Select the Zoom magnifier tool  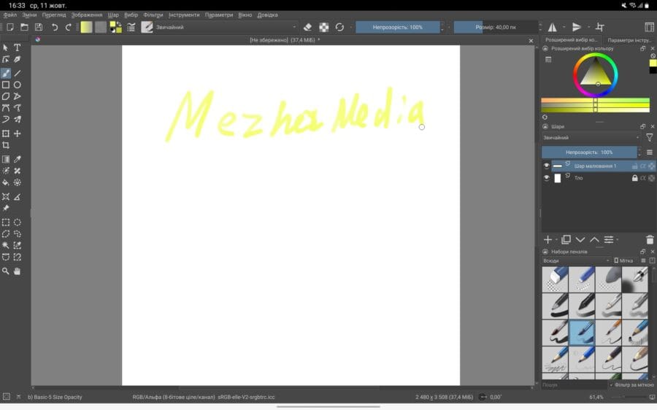tap(5, 271)
